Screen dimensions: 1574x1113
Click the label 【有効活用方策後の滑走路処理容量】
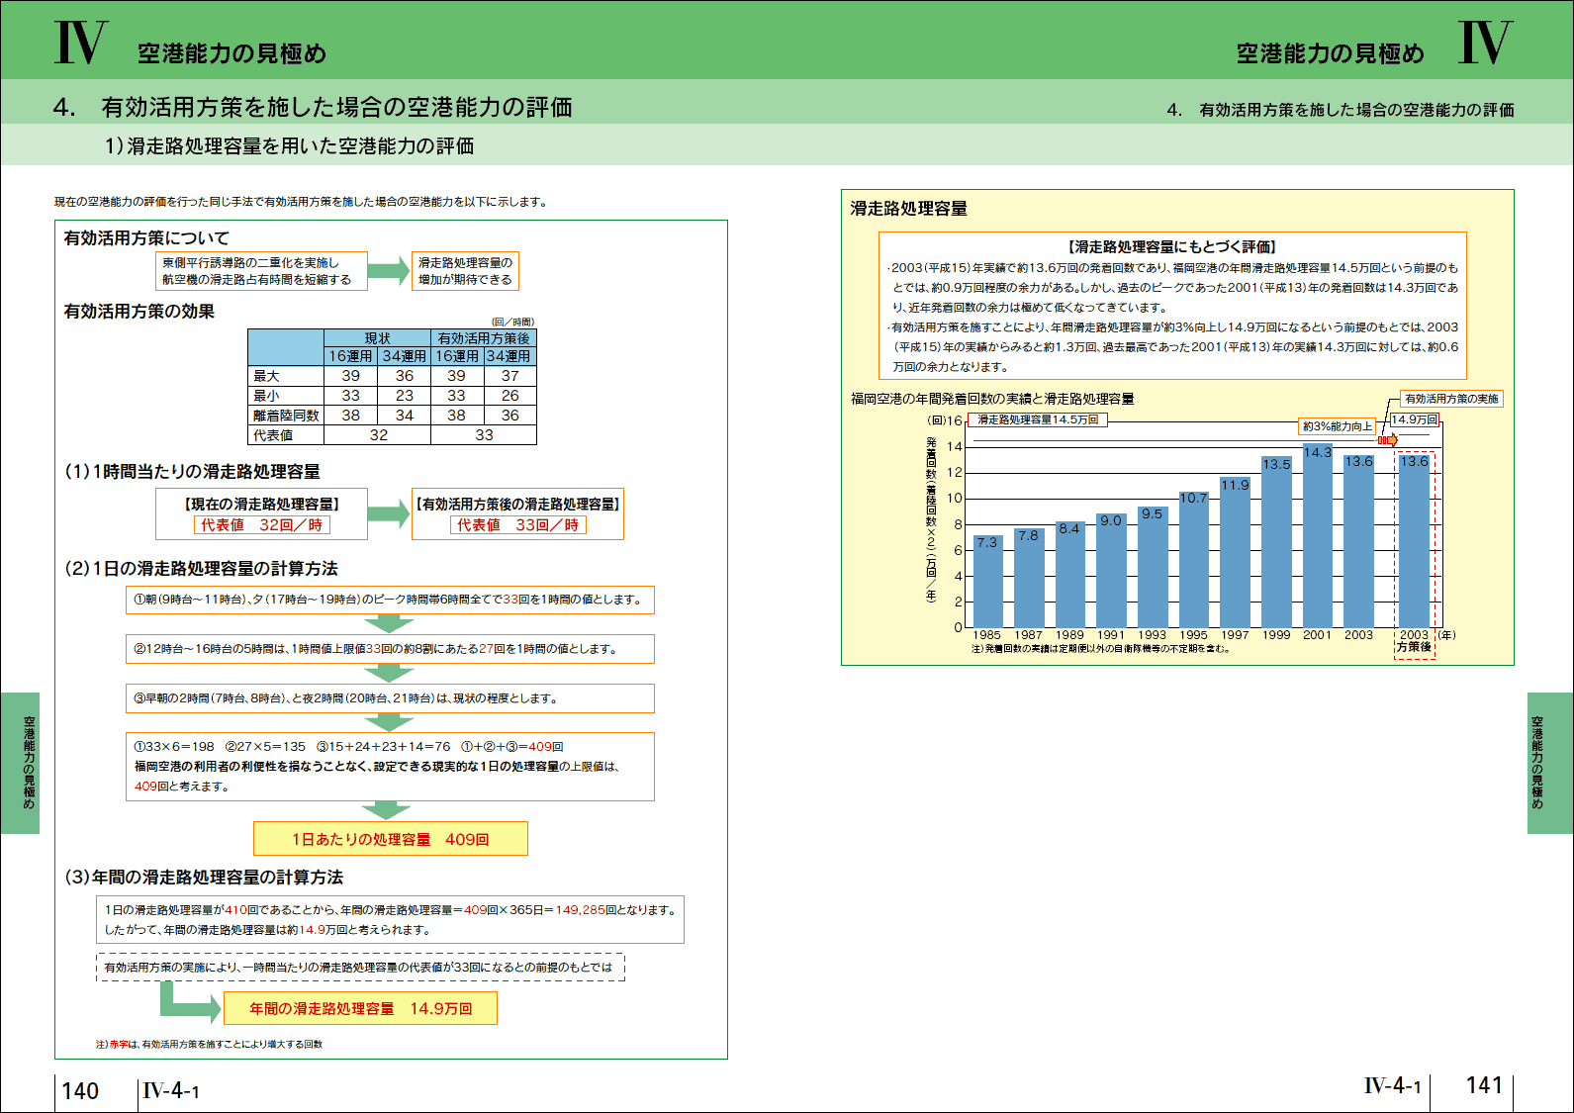point(517,505)
